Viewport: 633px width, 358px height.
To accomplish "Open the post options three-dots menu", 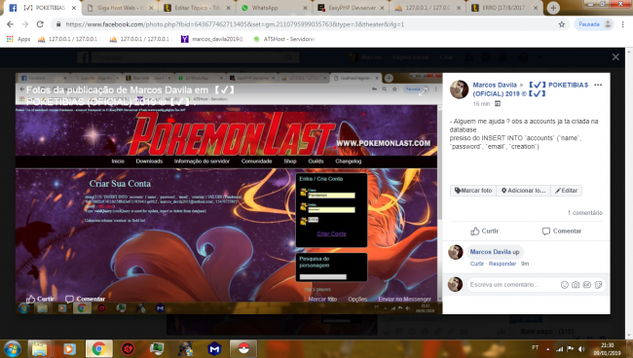I will [598, 85].
